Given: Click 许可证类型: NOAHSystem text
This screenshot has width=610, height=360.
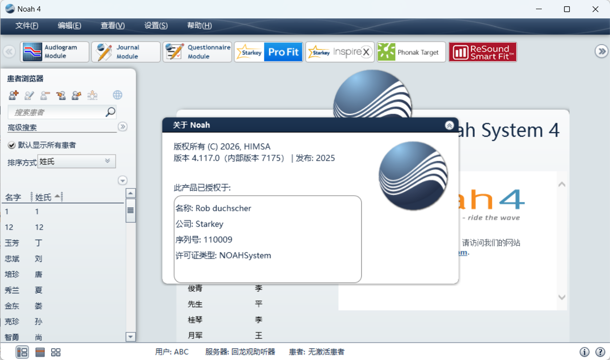Looking at the screenshot, I should coord(223,255).
